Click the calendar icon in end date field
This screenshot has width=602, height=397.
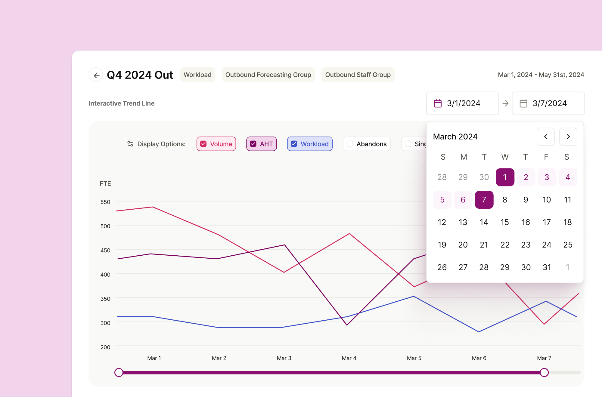(523, 103)
